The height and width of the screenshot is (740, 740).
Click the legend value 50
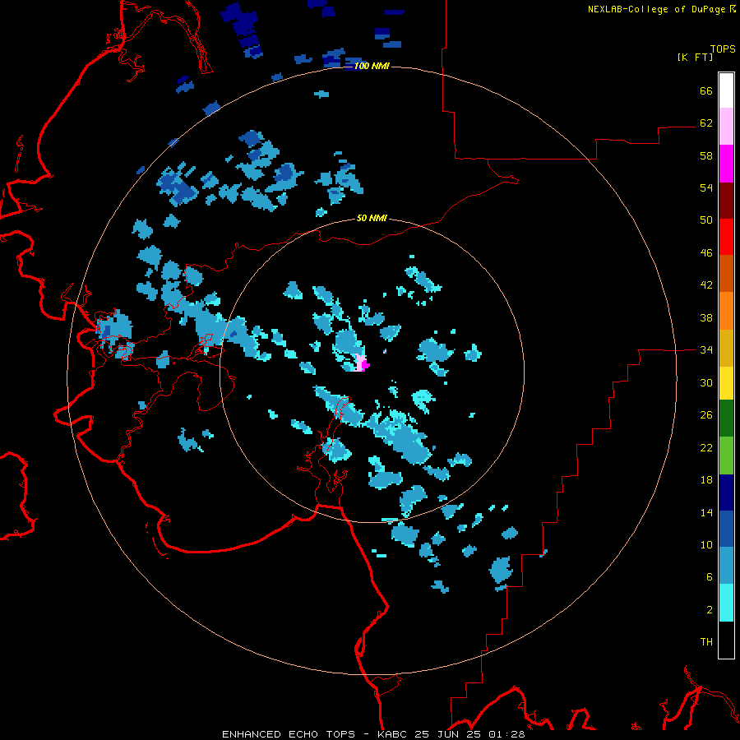[706, 220]
